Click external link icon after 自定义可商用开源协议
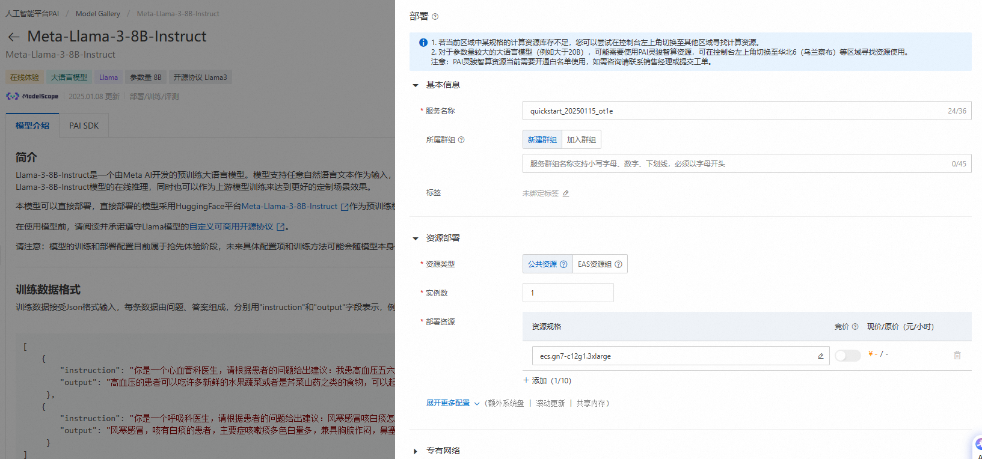Image resolution: width=982 pixels, height=459 pixels. (280, 227)
